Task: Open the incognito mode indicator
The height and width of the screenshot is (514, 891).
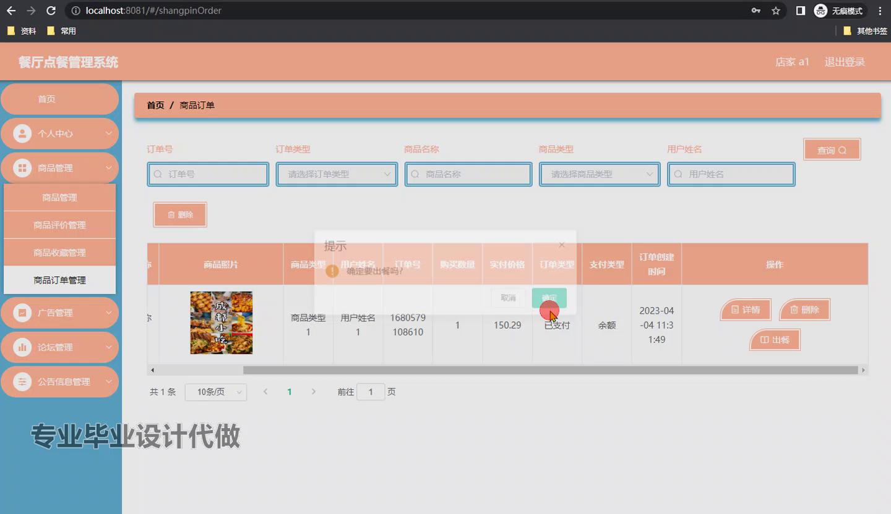Action: (840, 11)
